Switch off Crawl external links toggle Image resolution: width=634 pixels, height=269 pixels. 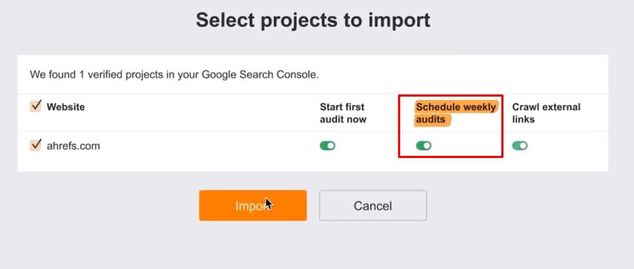tap(520, 146)
